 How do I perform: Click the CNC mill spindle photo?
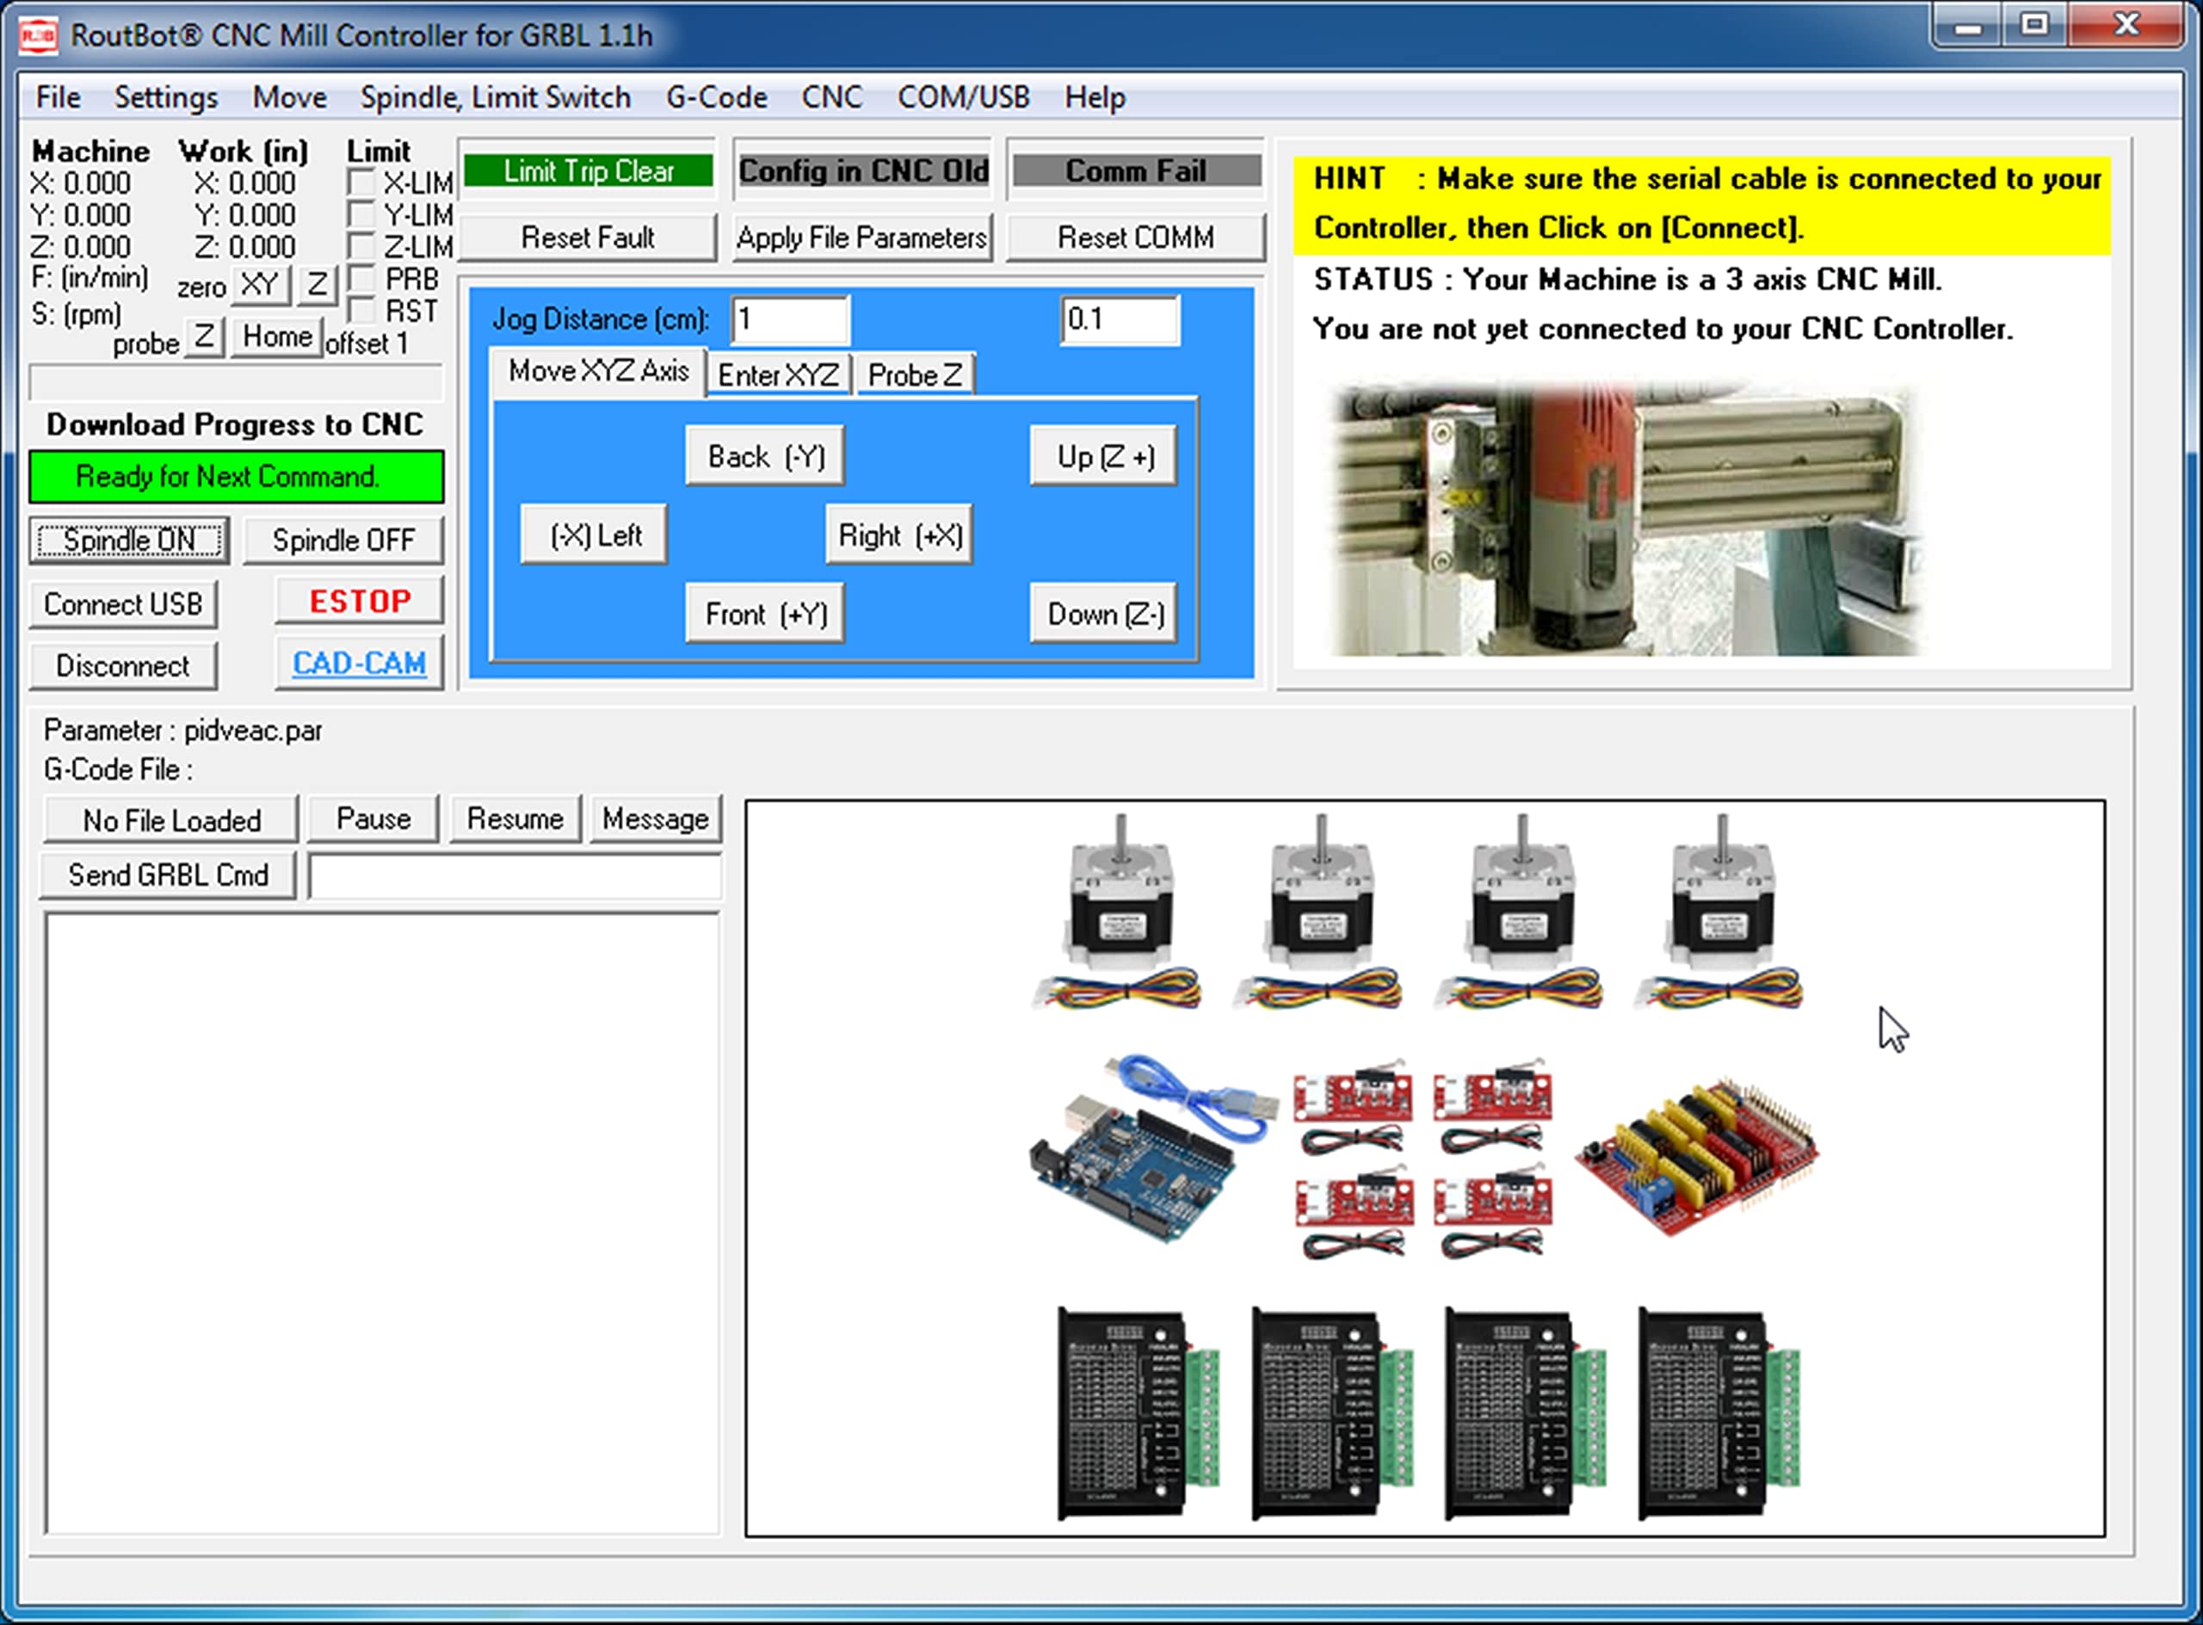(1625, 519)
